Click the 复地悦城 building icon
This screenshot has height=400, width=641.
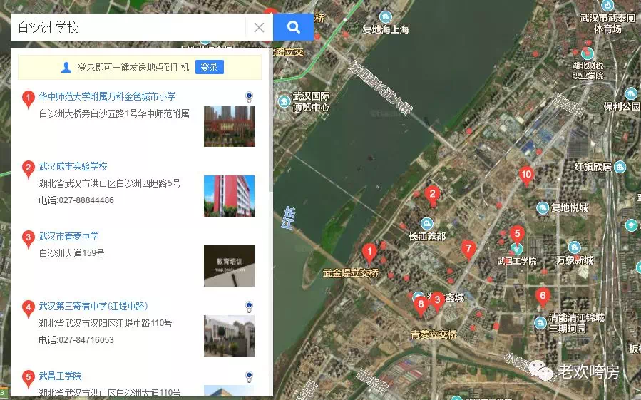pyautogui.click(x=543, y=207)
